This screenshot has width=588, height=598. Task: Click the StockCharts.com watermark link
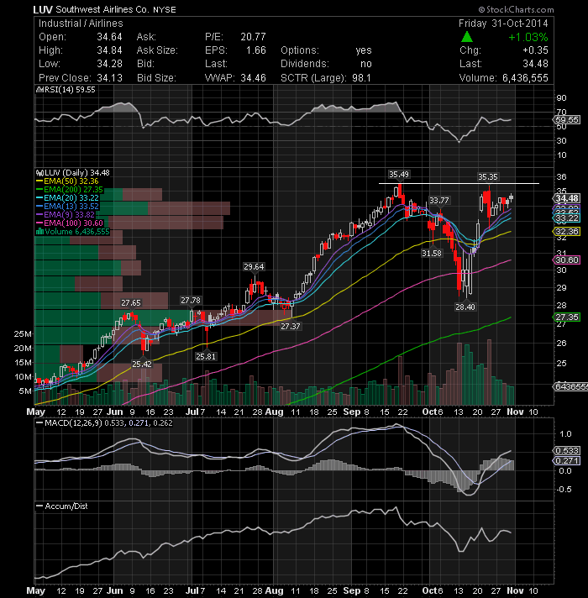tap(516, 9)
